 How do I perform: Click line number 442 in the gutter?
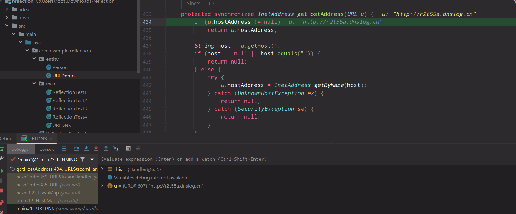tap(147, 85)
